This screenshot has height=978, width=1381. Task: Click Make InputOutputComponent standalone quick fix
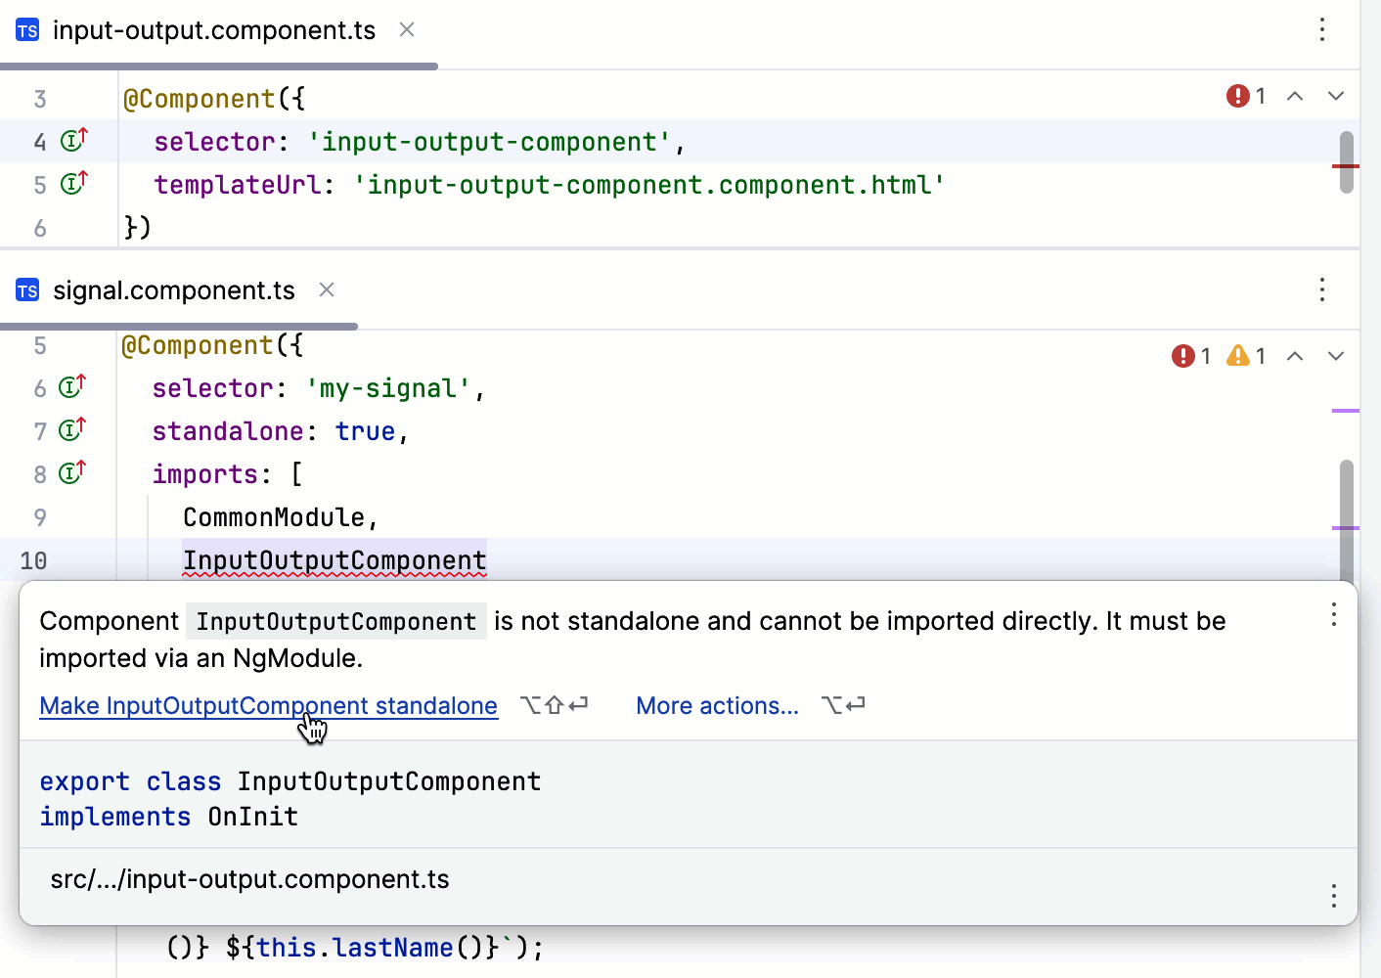coord(268,706)
